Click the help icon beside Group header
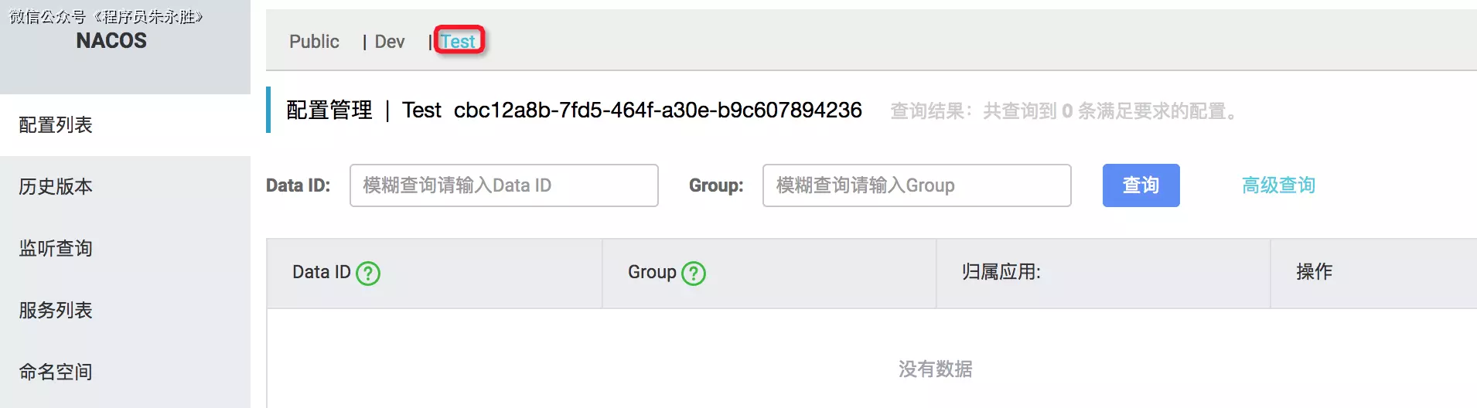Screen dimensions: 1477x408 (x=694, y=274)
